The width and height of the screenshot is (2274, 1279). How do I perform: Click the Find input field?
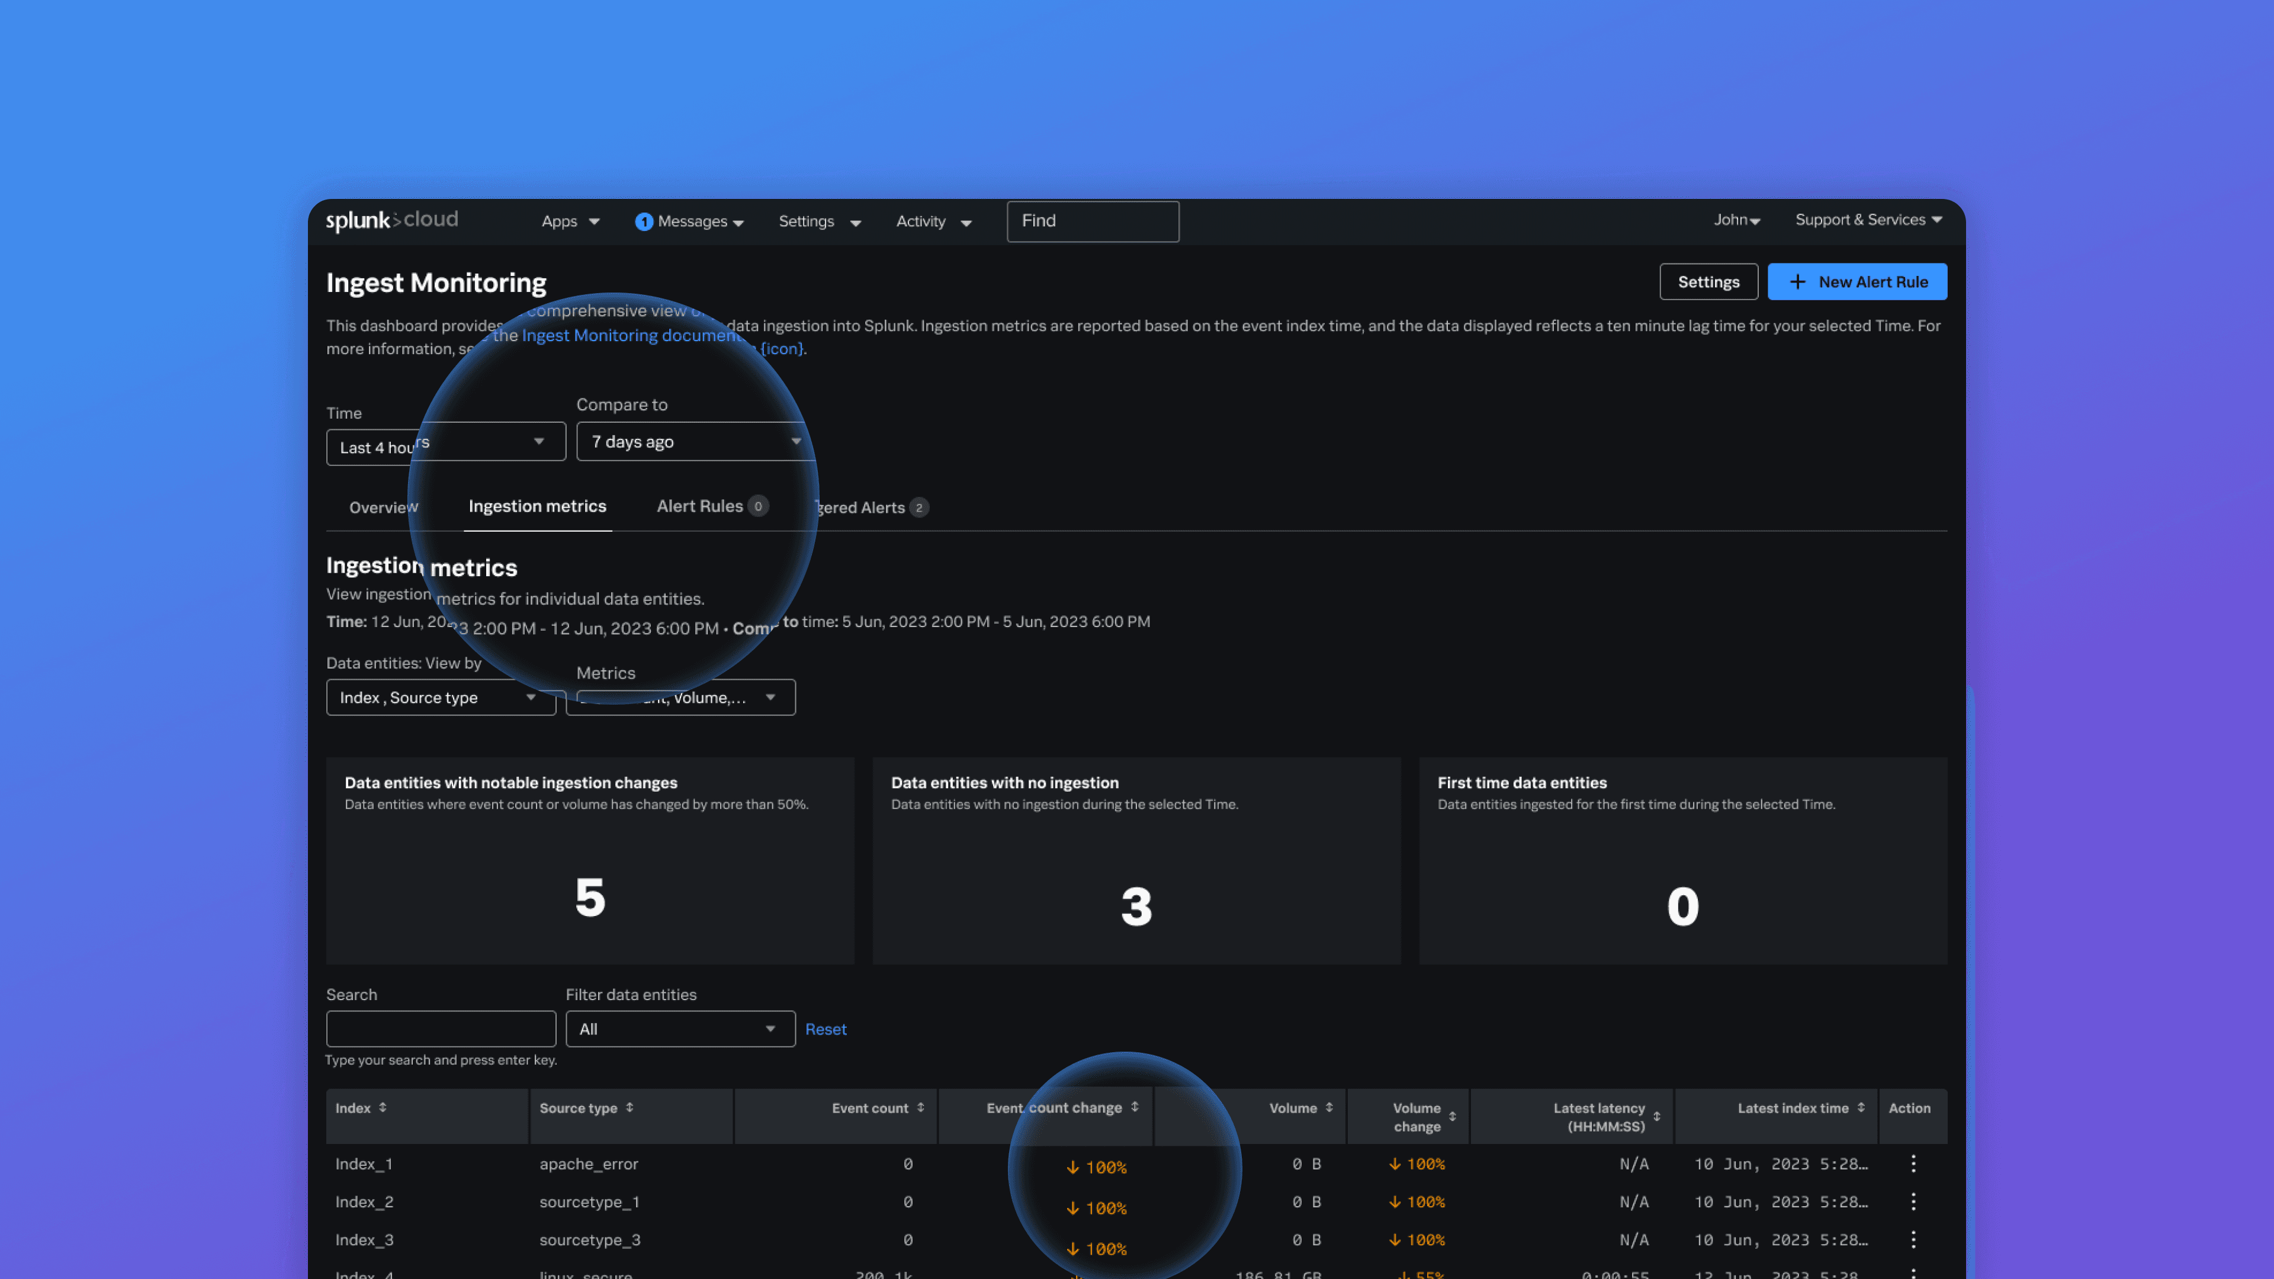coord(1092,221)
